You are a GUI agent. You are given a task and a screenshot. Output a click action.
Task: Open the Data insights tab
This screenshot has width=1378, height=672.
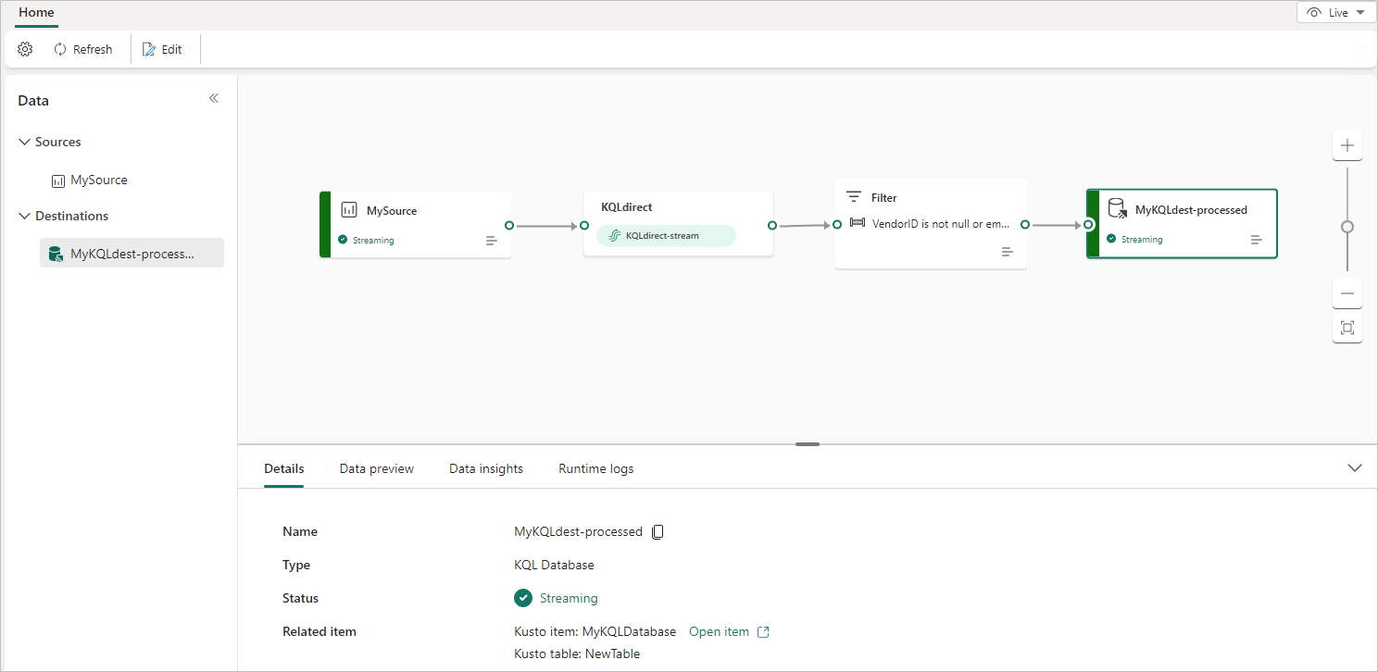486,468
